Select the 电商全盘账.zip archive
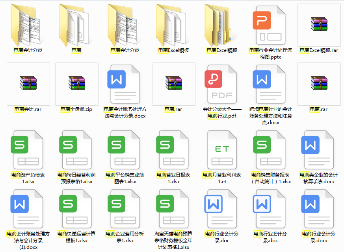Screen dimensions: 344x252 [x=76, y=84]
